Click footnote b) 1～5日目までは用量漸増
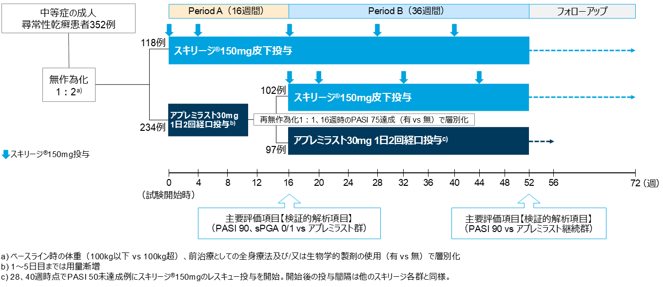The image size is (663, 287). point(50,267)
